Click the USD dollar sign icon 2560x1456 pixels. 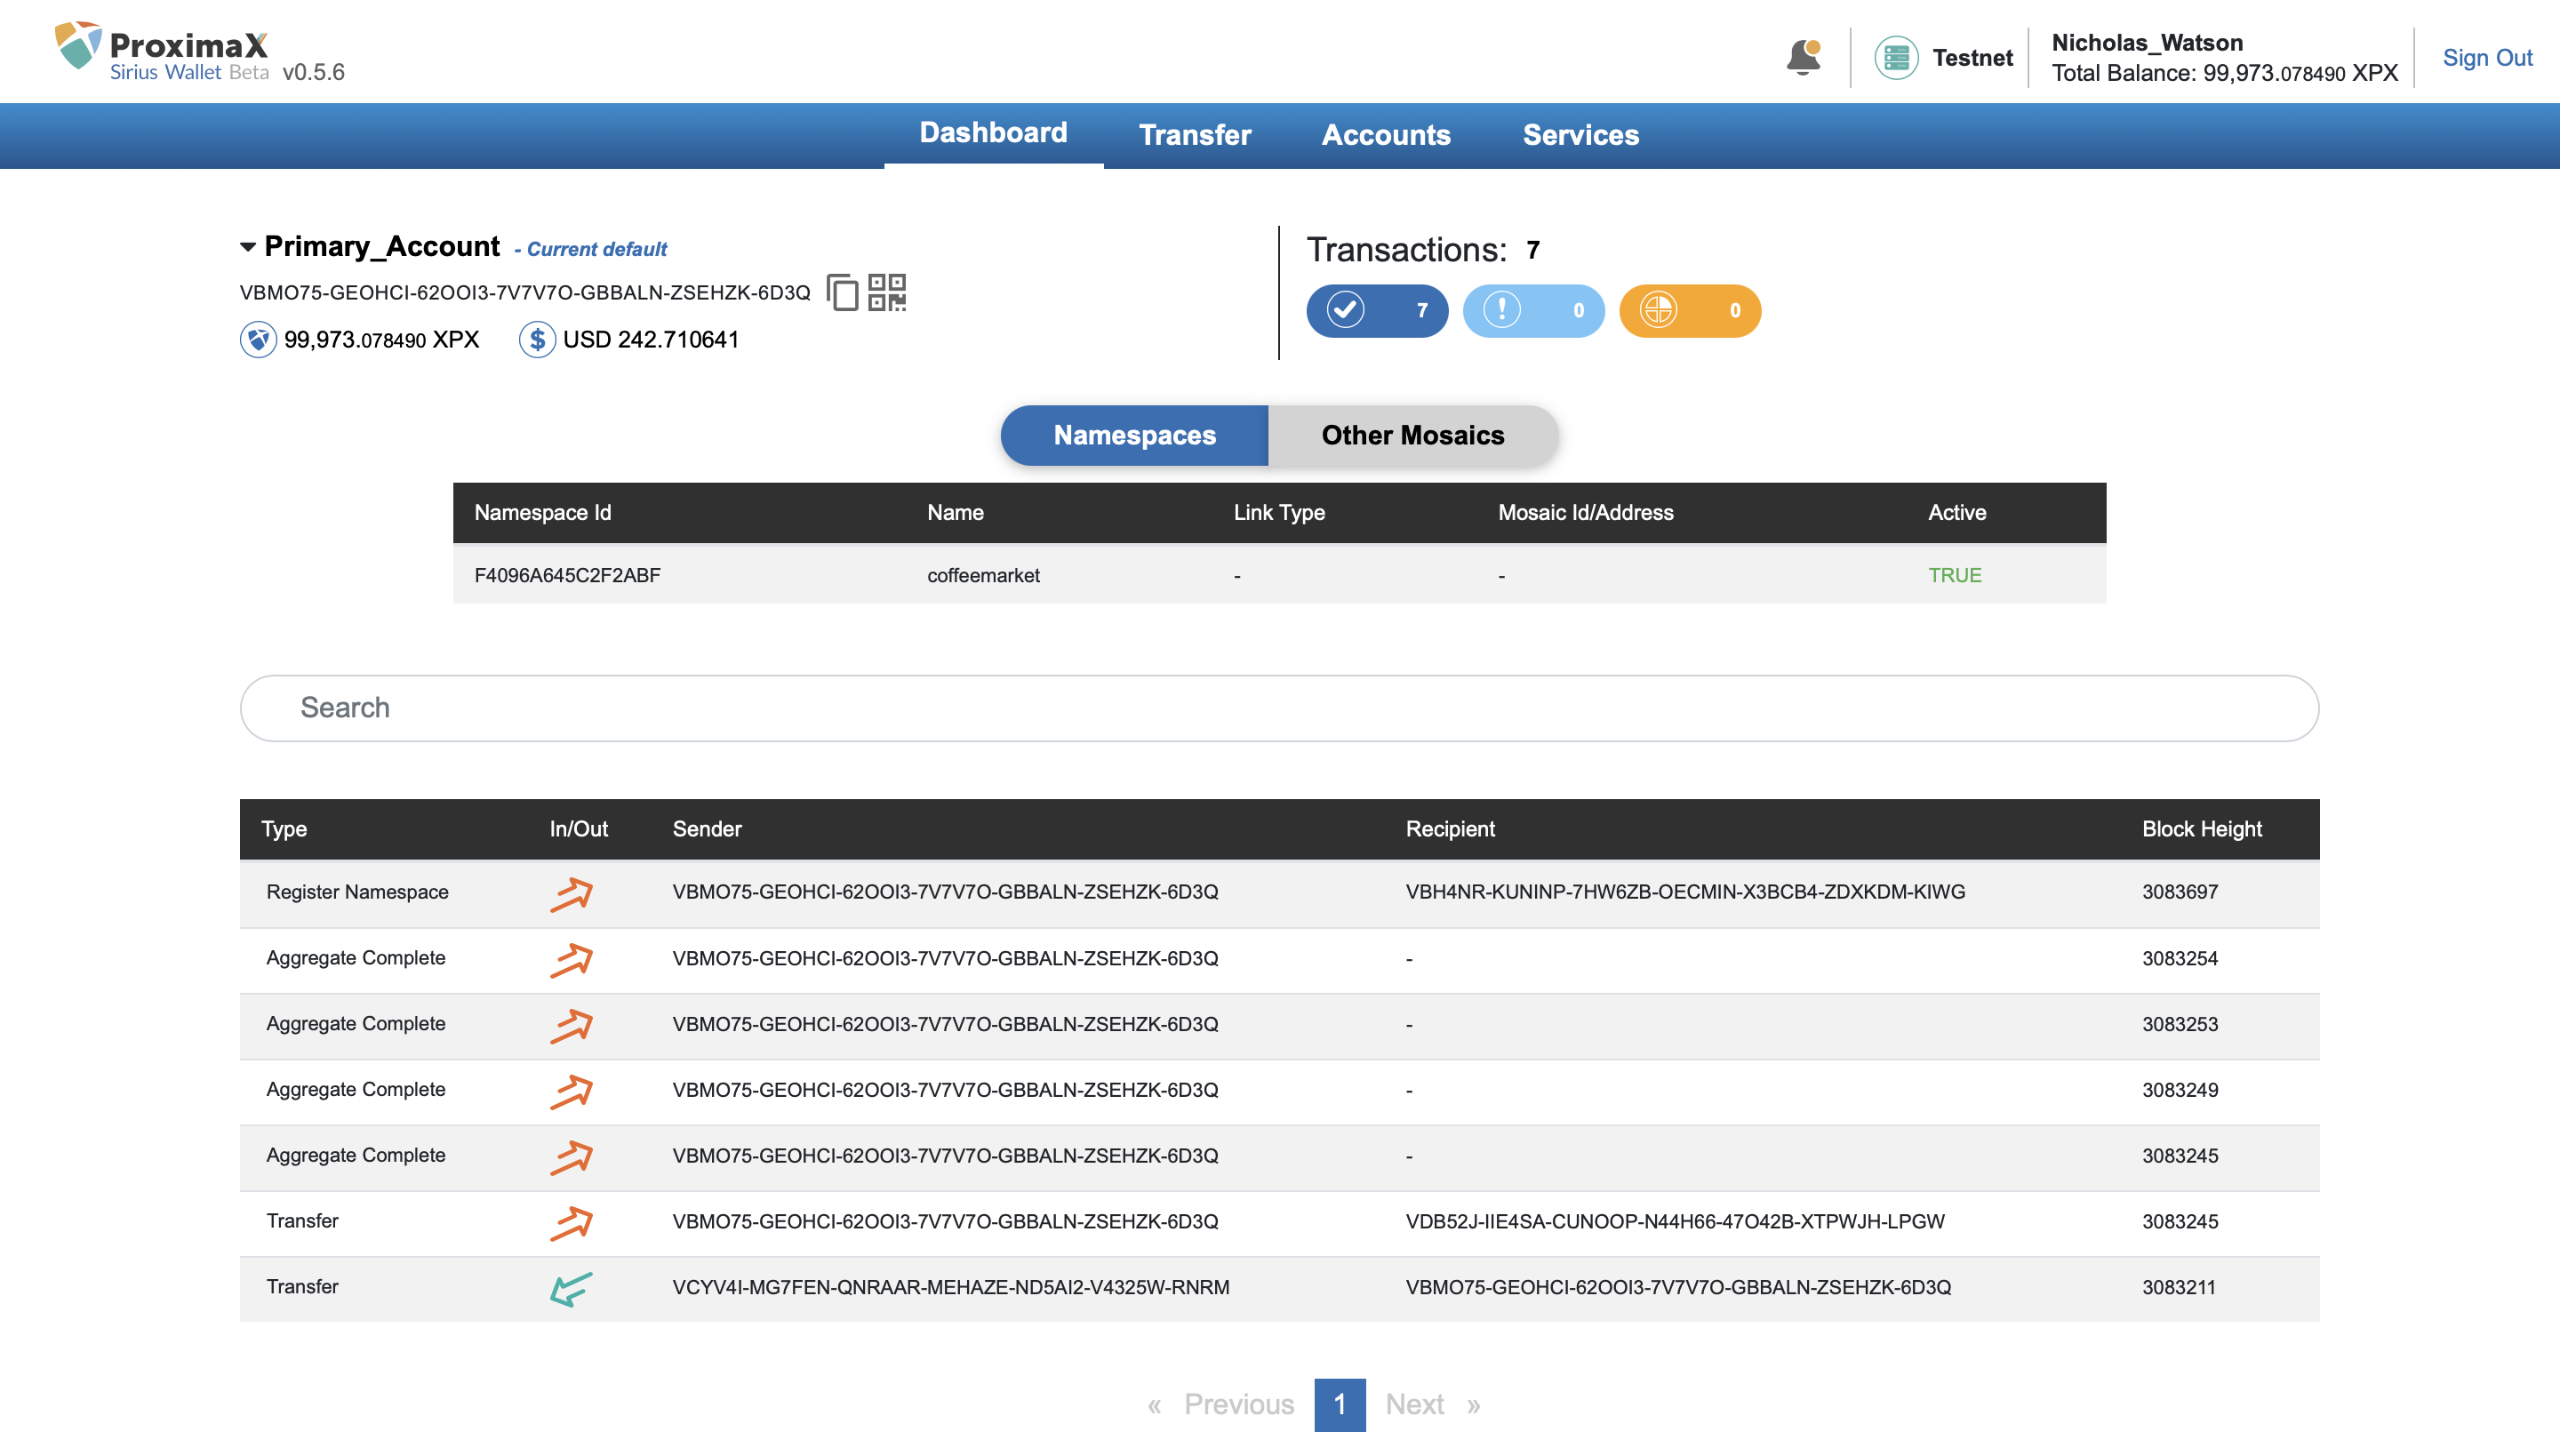[x=536, y=340]
